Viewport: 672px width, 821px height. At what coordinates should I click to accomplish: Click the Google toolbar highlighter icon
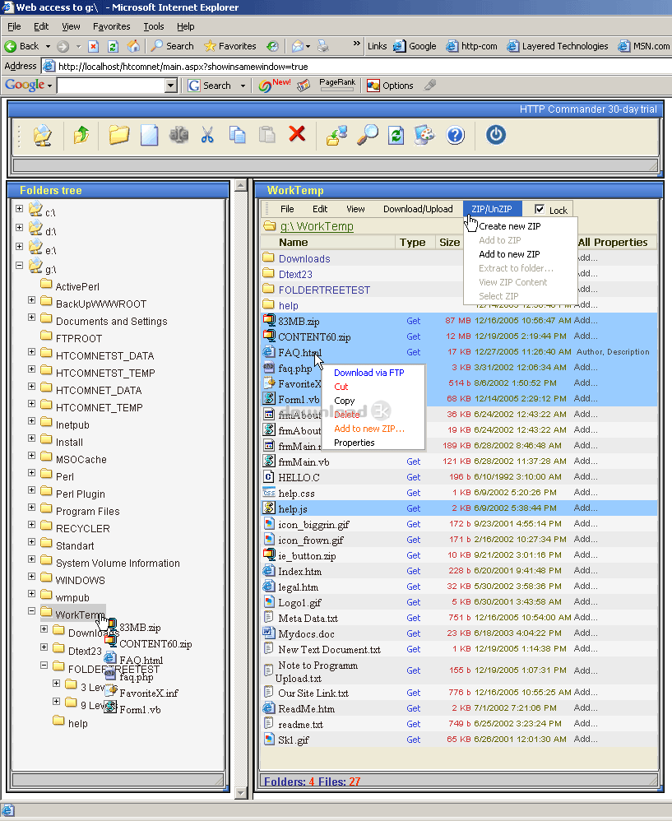coord(430,85)
